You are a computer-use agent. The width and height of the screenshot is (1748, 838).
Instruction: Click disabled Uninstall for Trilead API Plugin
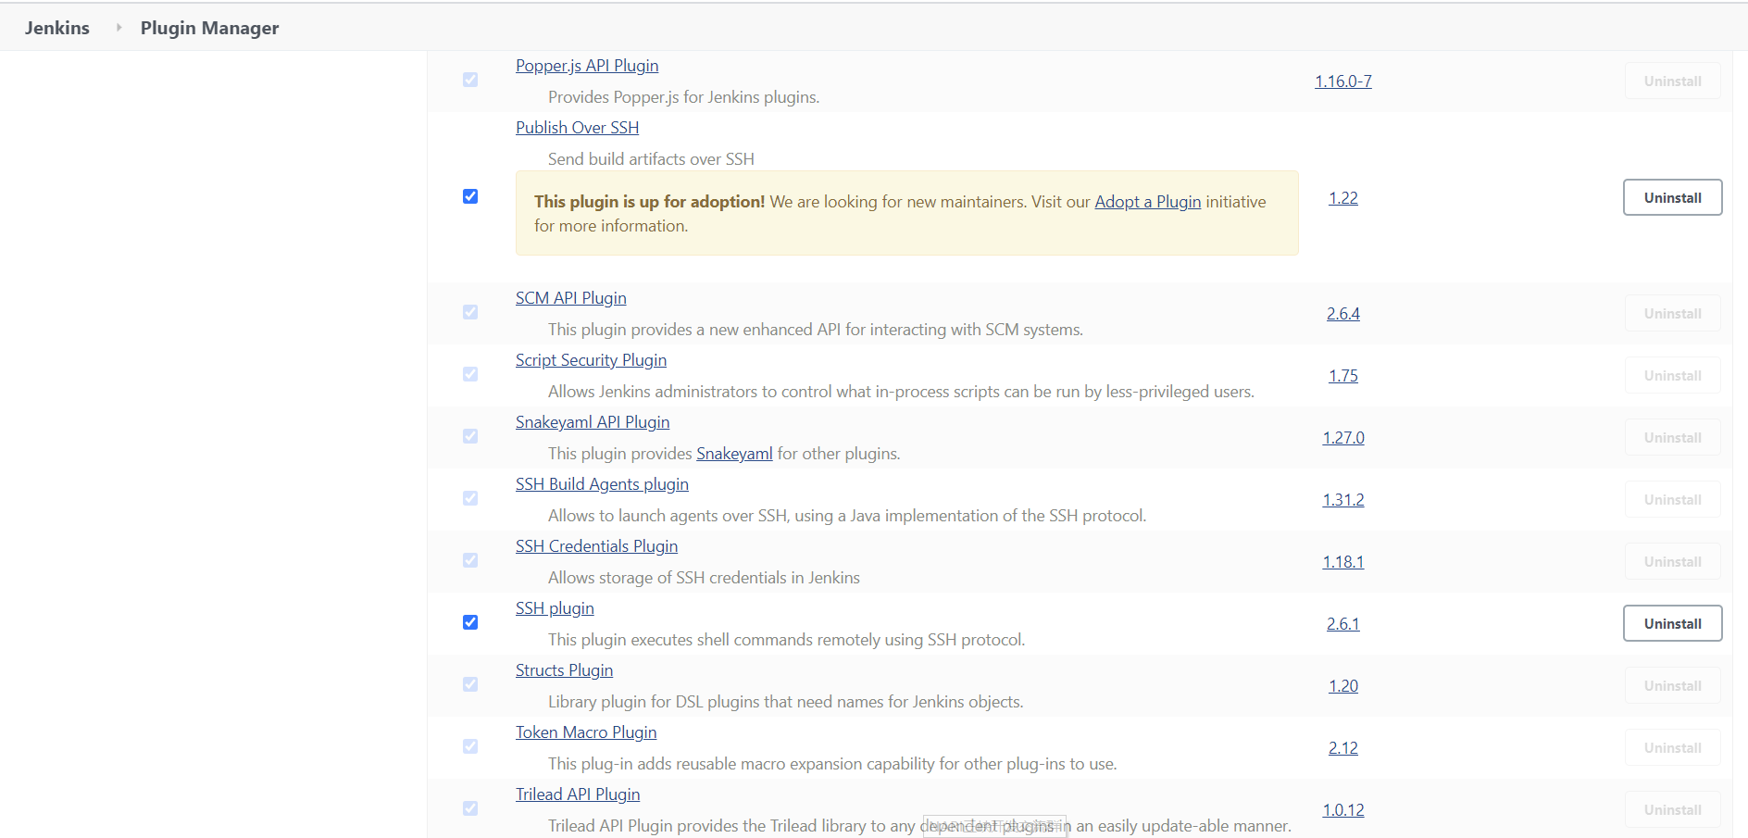1672,809
